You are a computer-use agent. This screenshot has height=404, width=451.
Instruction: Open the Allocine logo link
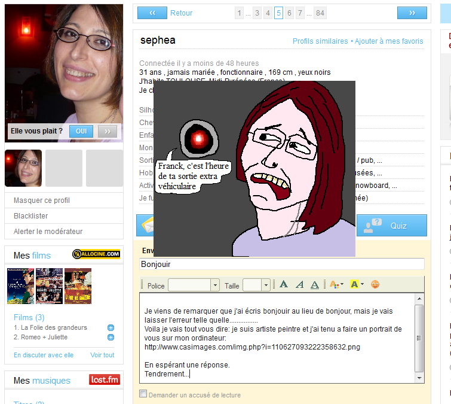click(x=96, y=254)
